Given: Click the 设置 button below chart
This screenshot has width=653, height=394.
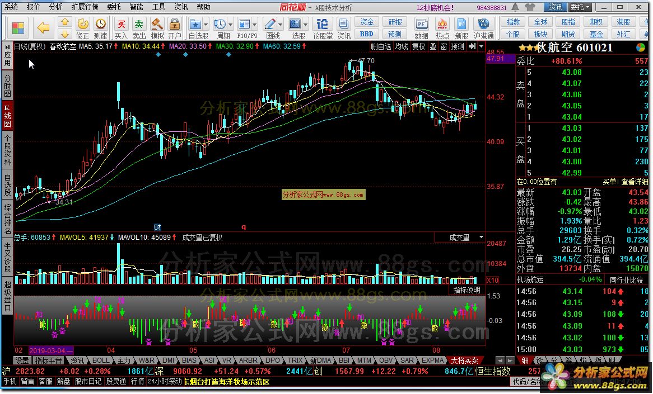Looking at the screenshot, I should point(22,360).
